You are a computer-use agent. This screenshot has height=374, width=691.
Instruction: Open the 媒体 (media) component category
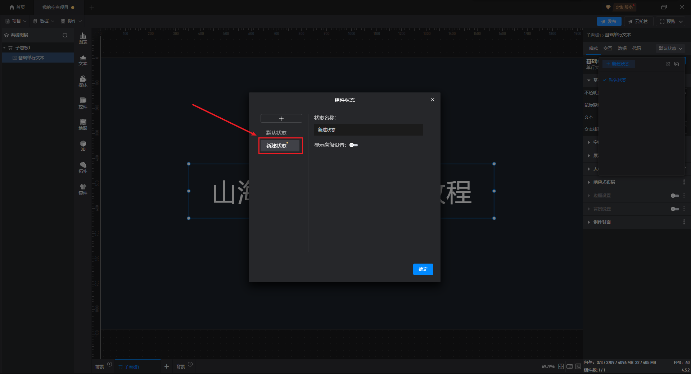pyautogui.click(x=83, y=82)
